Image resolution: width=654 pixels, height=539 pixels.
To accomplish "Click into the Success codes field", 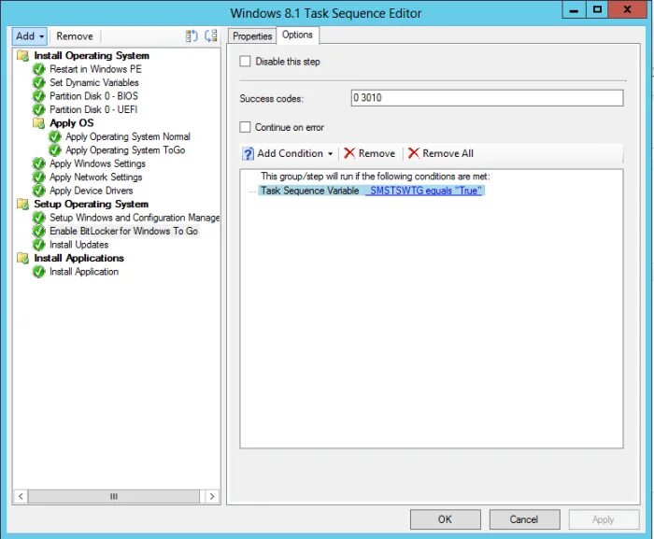I will [487, 98].
